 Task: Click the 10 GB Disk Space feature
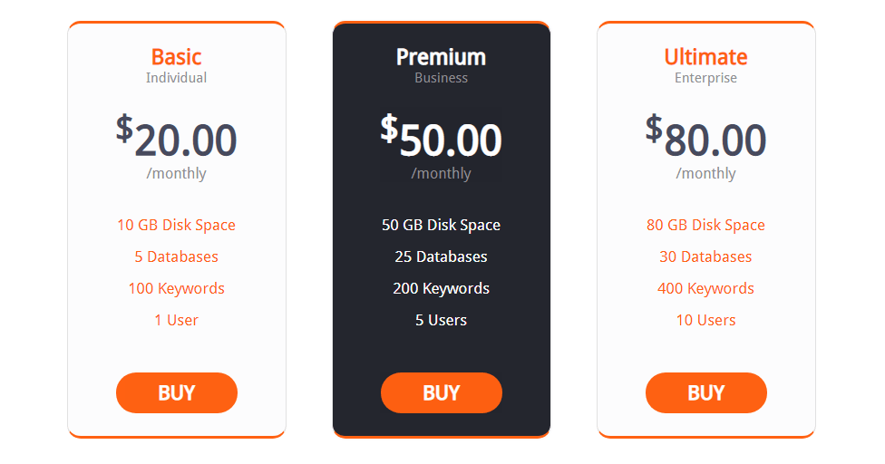click(177, 225)
